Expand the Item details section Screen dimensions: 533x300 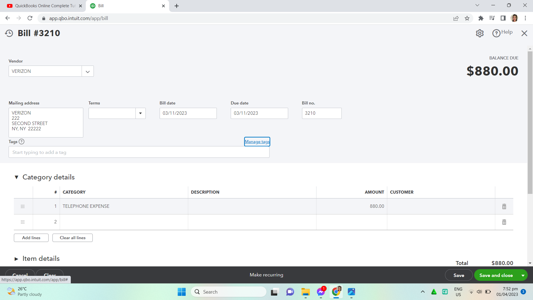16,259
